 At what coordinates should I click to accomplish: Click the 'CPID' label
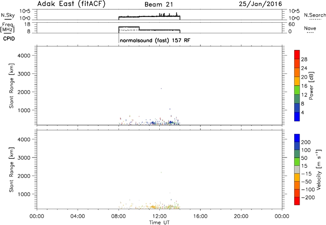9,39
